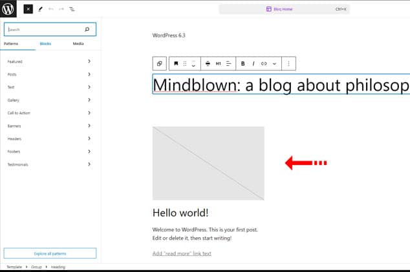The width and height of the screenshot is (410, 272).
Task: Select the Tools pencil icon
Action: click(x=40, y=9)
